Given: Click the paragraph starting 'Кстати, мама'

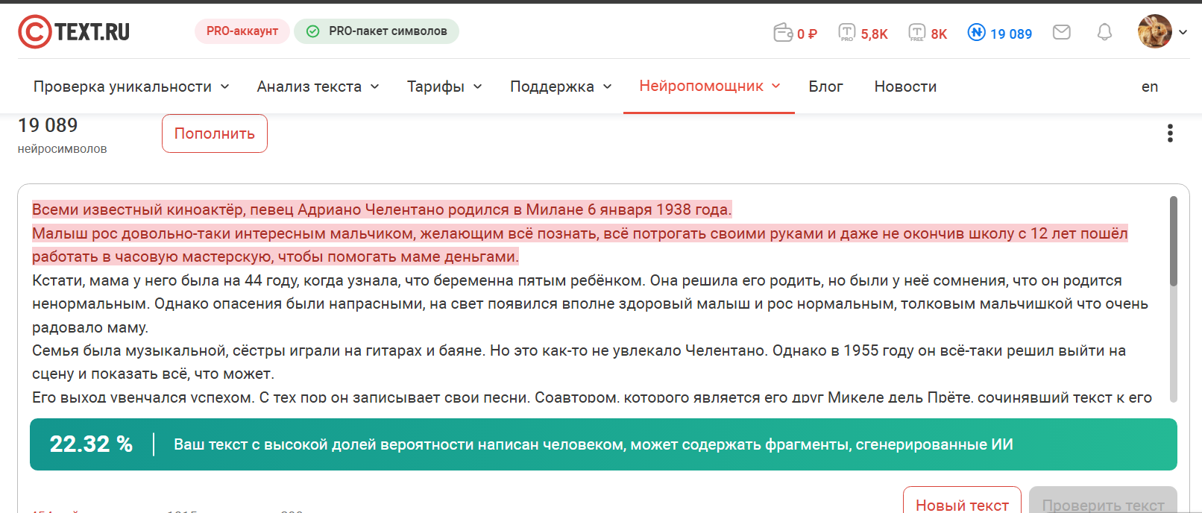Looking at the screenshot, I should tap(590, 303).
